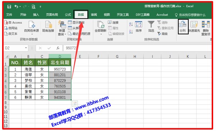Undo the last action
Image resolution: width=216 pixels, height=131 pixels.
pos(17,6)
